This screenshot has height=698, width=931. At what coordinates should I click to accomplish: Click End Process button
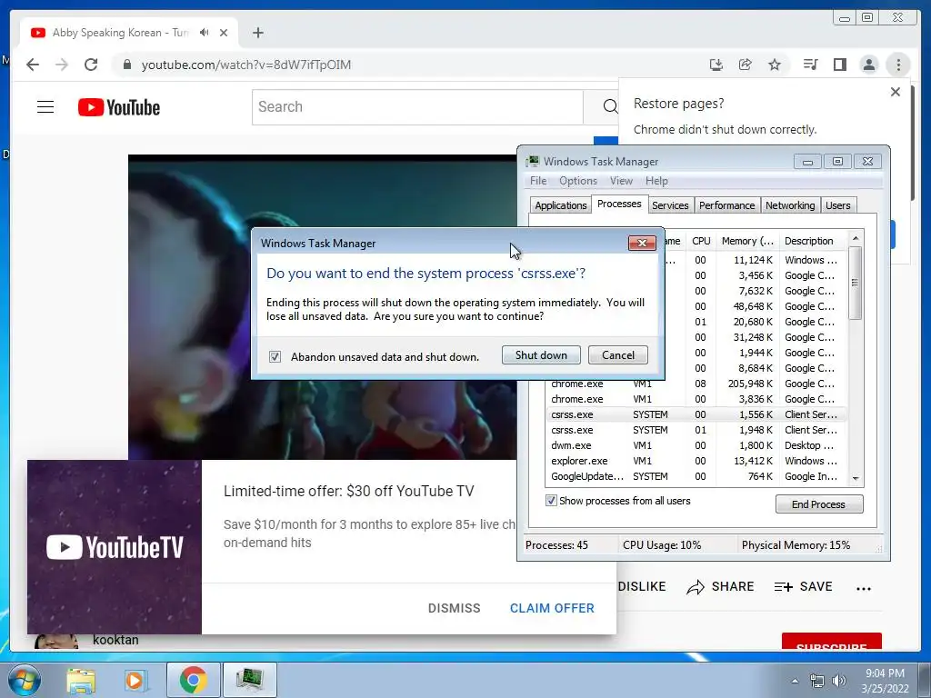819,504
